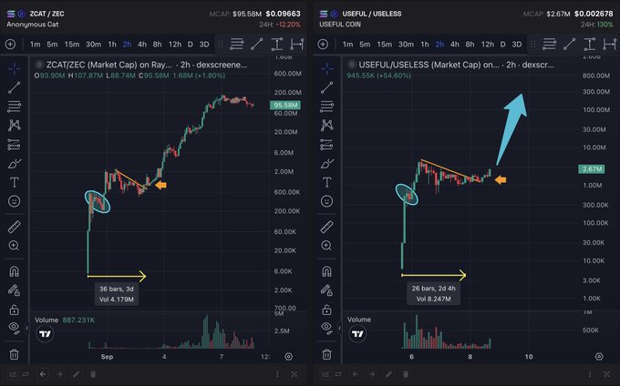This screenshot has width=620, height=386.
Task: Select 12h interval on ZCAT chart
Action: pyautogui.click(x=175, y=45)
